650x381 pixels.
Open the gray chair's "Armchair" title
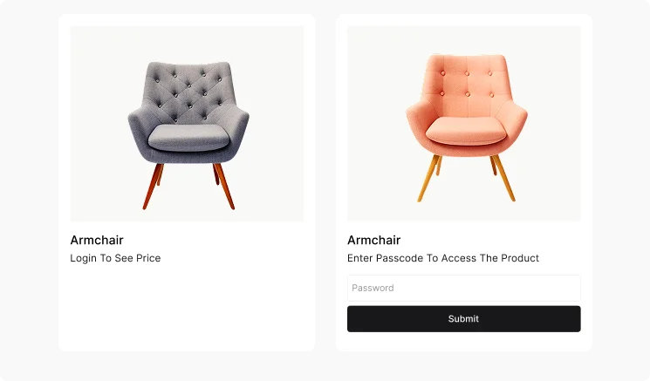(97, 240)
